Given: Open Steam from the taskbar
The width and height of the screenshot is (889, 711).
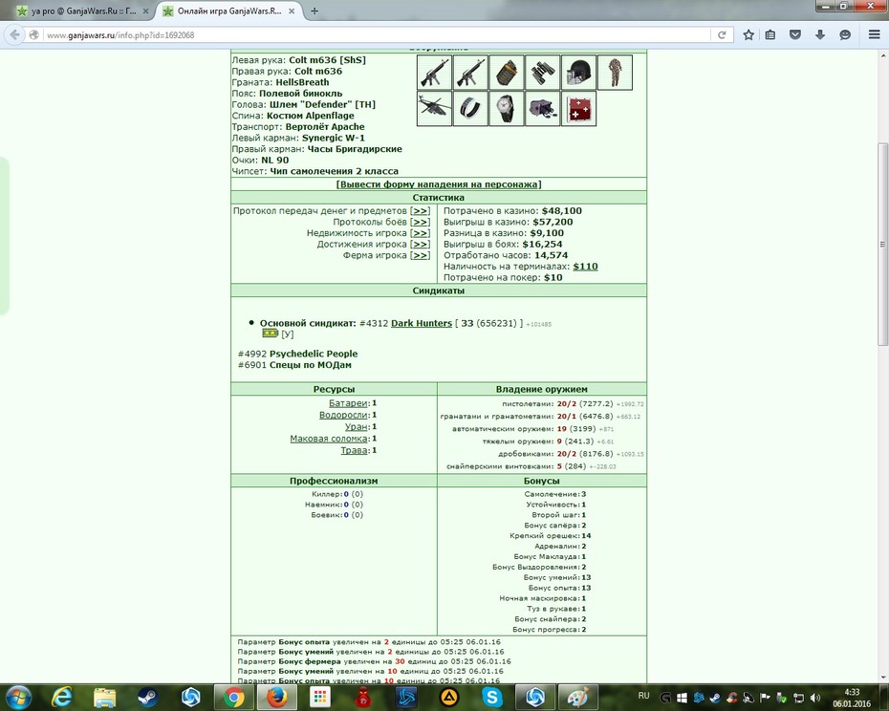Looking at the screenshot, I should coord(147,697).
